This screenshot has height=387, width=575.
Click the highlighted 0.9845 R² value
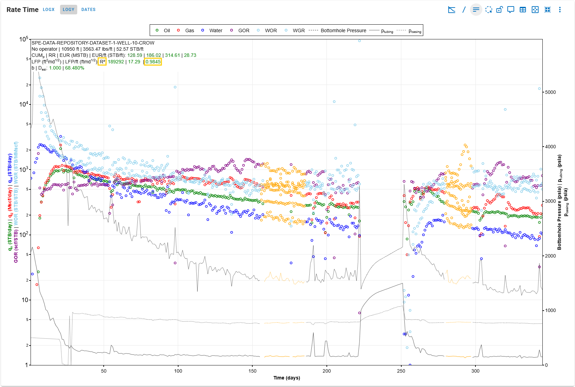pos(153,62)
